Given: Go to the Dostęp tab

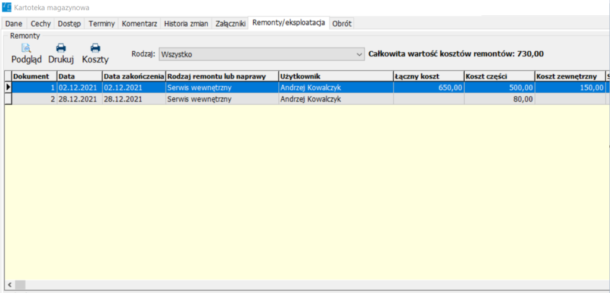Looking at the screenshot, I should coord(69,24).
